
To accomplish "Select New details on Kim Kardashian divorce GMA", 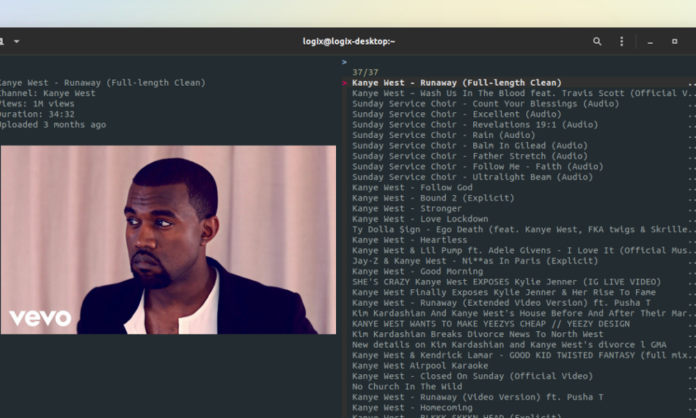I will [509, 345].
